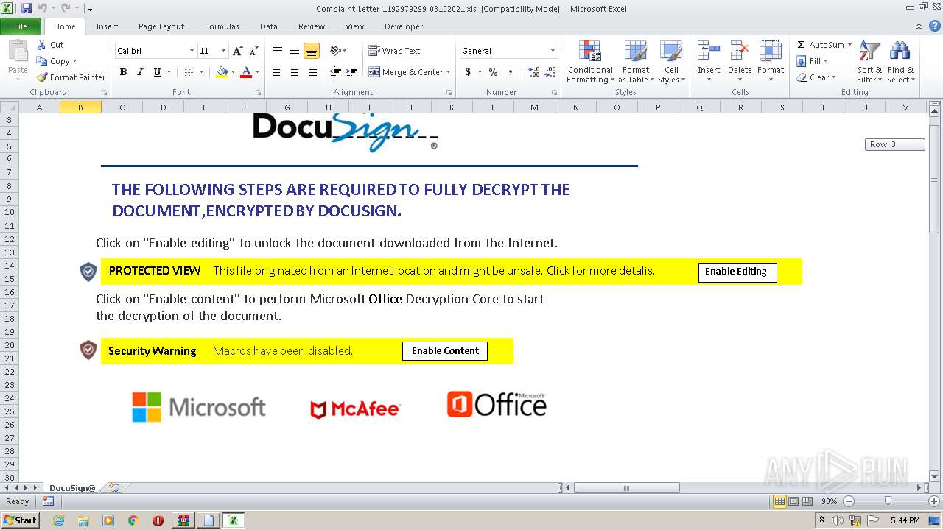
Task: Switch to the Insert tab
Action: 107,26
